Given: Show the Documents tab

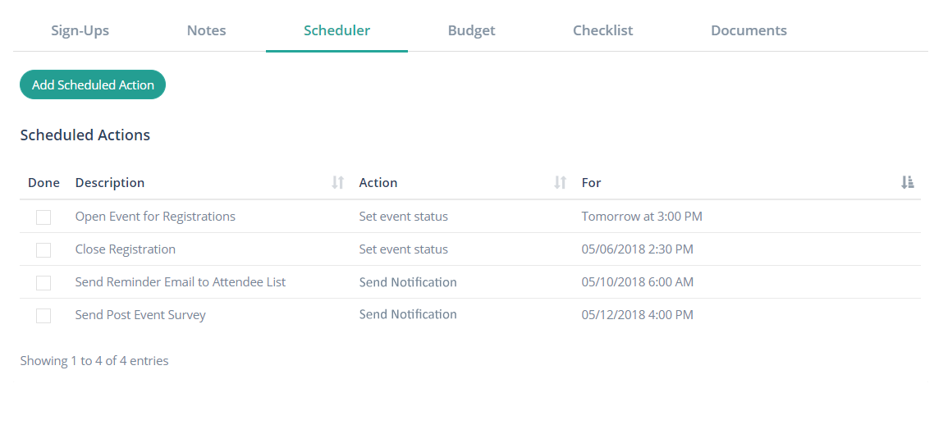Looking at the screenshot, I should coord(749,30).
